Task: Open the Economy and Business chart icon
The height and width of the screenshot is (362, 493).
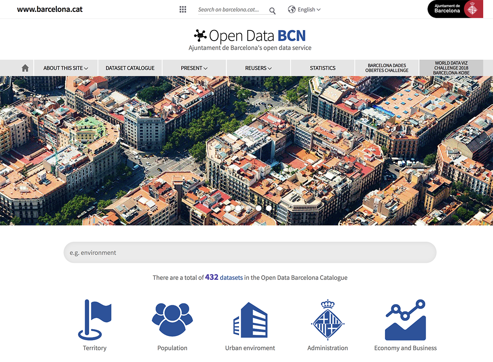Action: (x=405, y=320)
